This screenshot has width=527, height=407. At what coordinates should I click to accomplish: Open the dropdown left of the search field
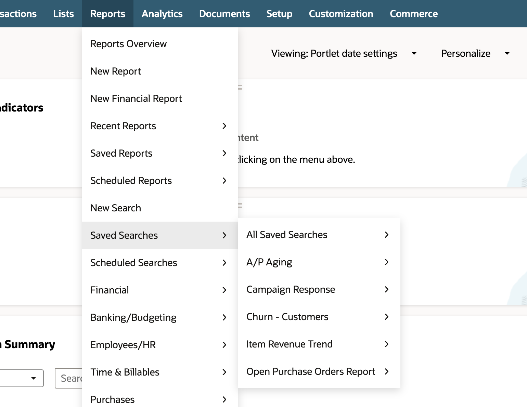(21, 378)
